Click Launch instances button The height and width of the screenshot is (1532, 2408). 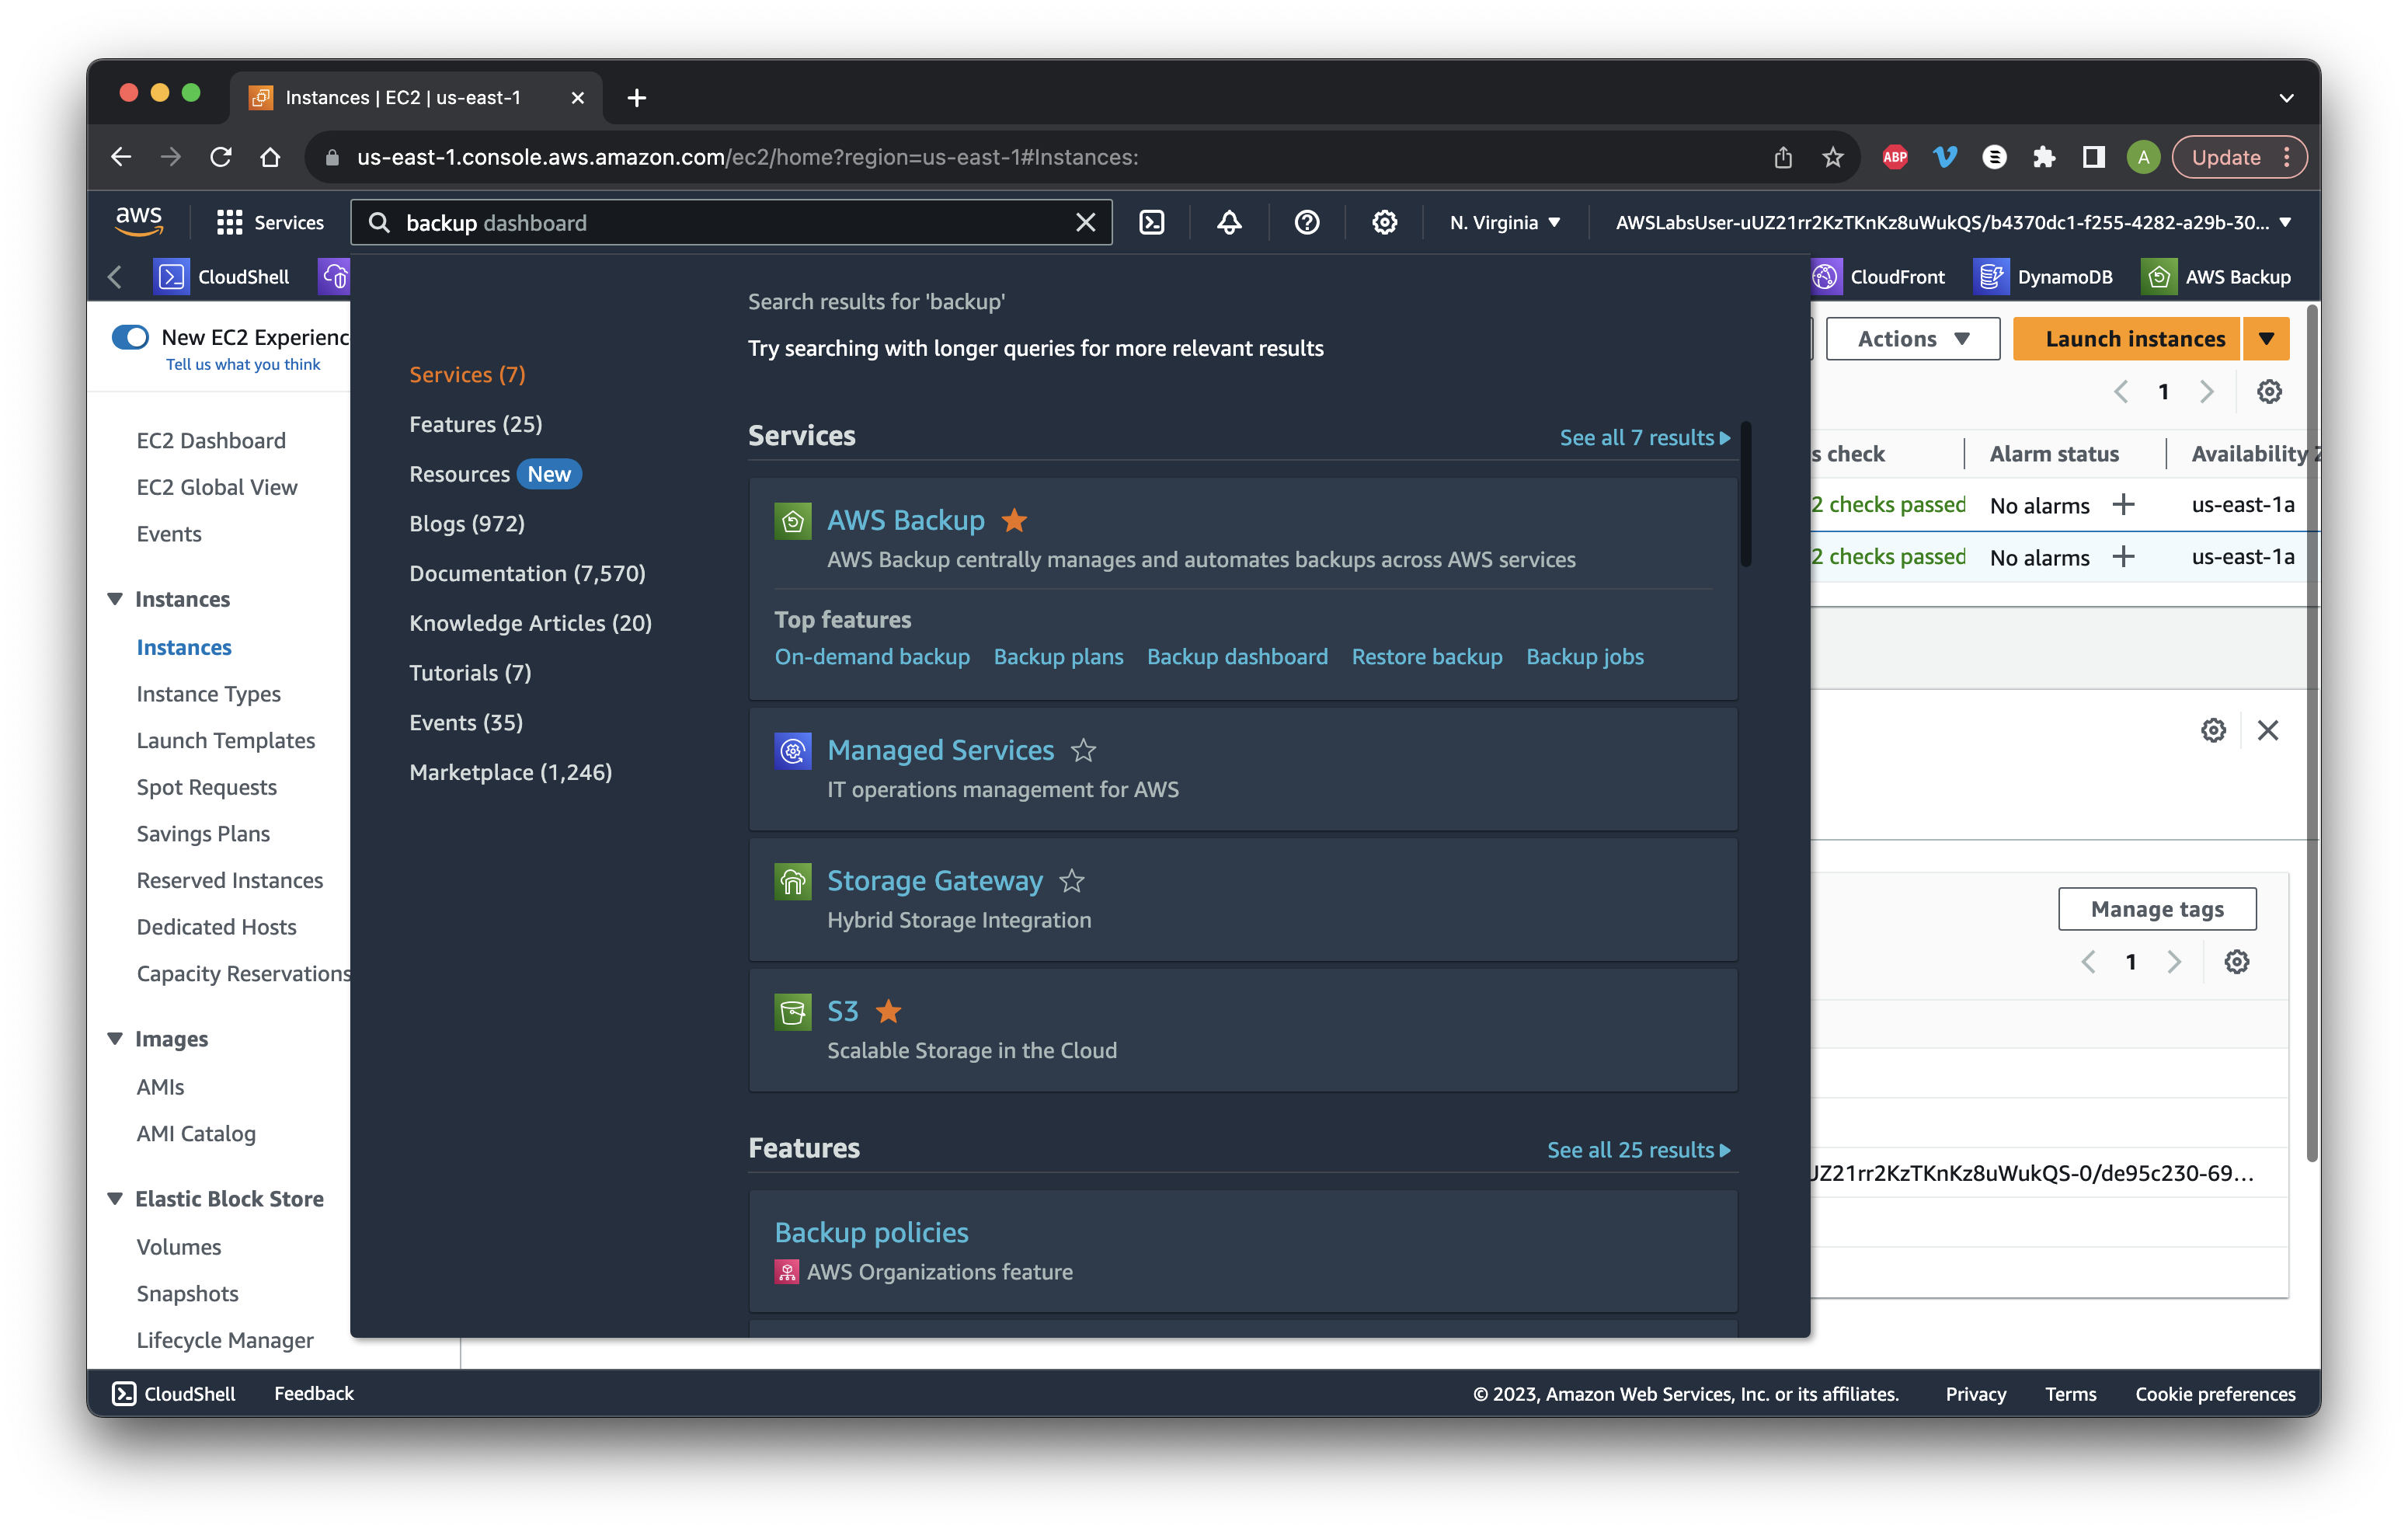coord(2126,339)
